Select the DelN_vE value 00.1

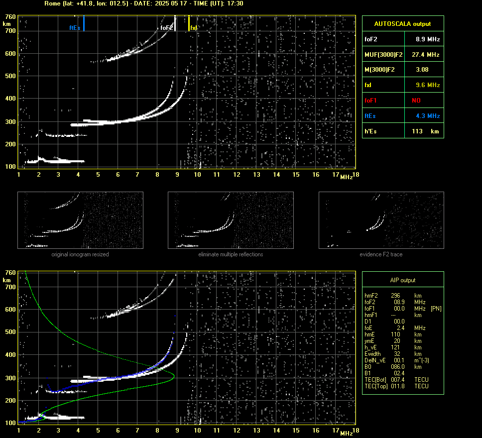coord(399,360)
